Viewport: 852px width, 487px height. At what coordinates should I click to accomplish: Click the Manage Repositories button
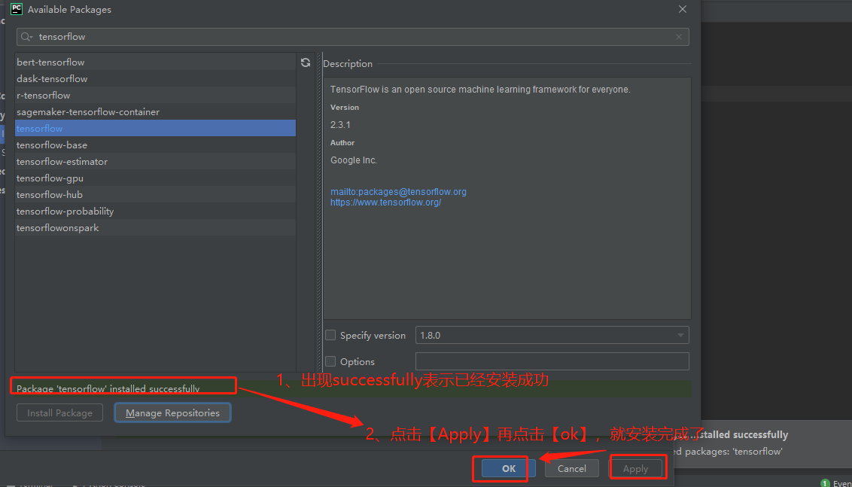pyautogui.click(x=173, y=413)
